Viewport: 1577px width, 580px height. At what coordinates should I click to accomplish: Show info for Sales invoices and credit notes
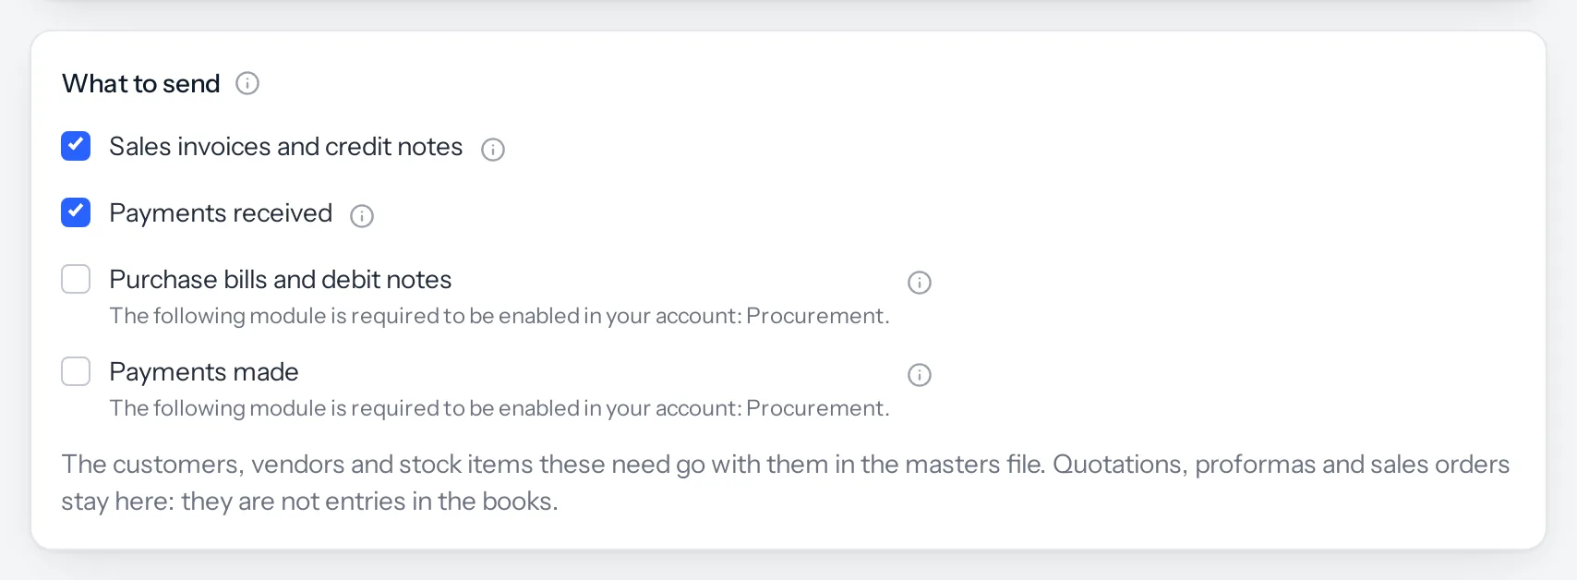(x=493, y=150)
